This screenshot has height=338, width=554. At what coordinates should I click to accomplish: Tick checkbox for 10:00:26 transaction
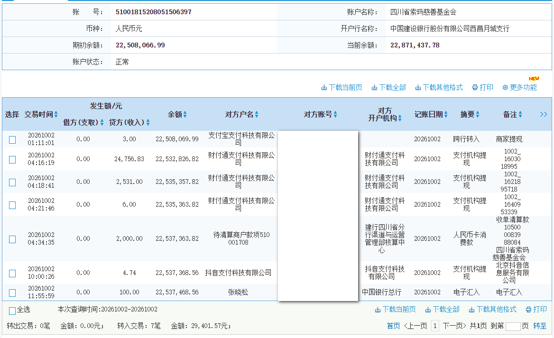pyautogui.click(x=12, y=274)
